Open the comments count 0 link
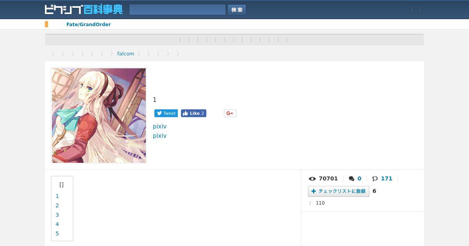 click(x=359, y=178)
